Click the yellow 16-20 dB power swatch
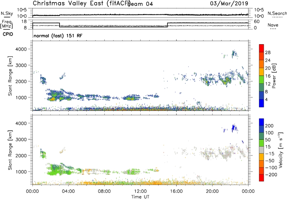Image resolution: width=287 pixels, height=199 pixels. point(262,72)
